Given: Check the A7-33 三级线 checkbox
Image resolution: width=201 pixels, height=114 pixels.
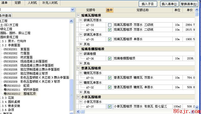Looking at the screenshot, I should [110, 25].
